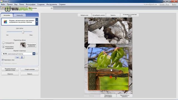The image size is (178, 100).
Task: Open the Папка menu
Action: click(21, 4)
